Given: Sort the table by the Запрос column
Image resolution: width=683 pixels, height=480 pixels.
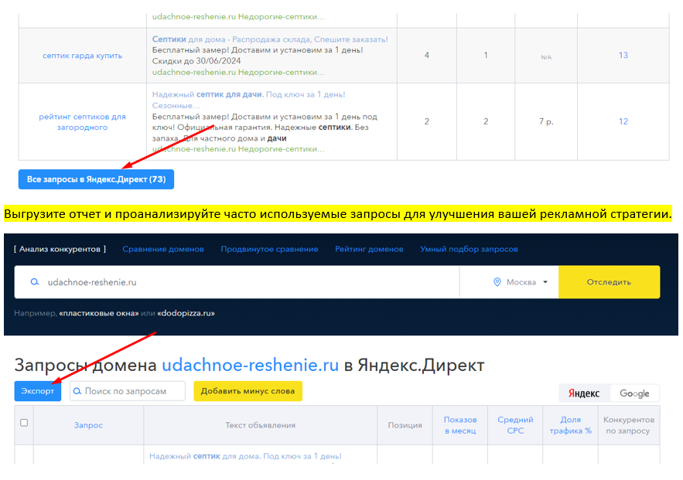Looking at the screenshot, I should 88,425.
